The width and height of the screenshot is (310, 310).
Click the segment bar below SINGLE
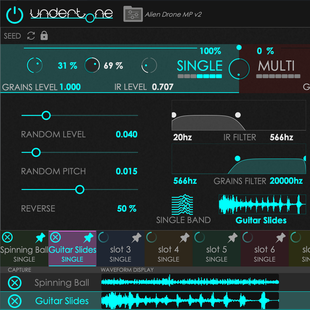tap(200, 76)
